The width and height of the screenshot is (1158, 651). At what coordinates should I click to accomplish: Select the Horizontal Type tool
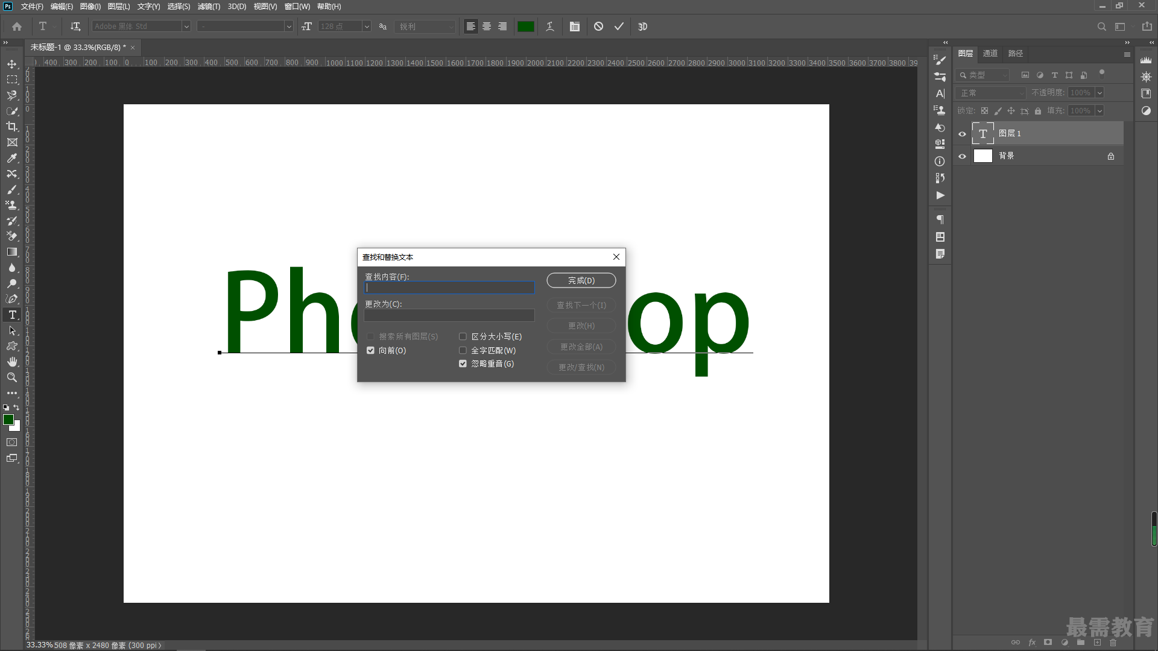point(12,315)
